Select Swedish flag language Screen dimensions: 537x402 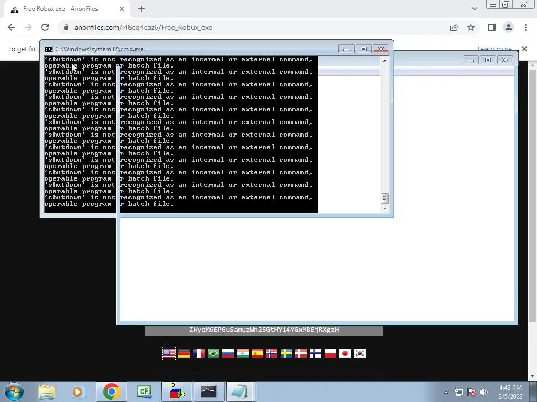286,353
